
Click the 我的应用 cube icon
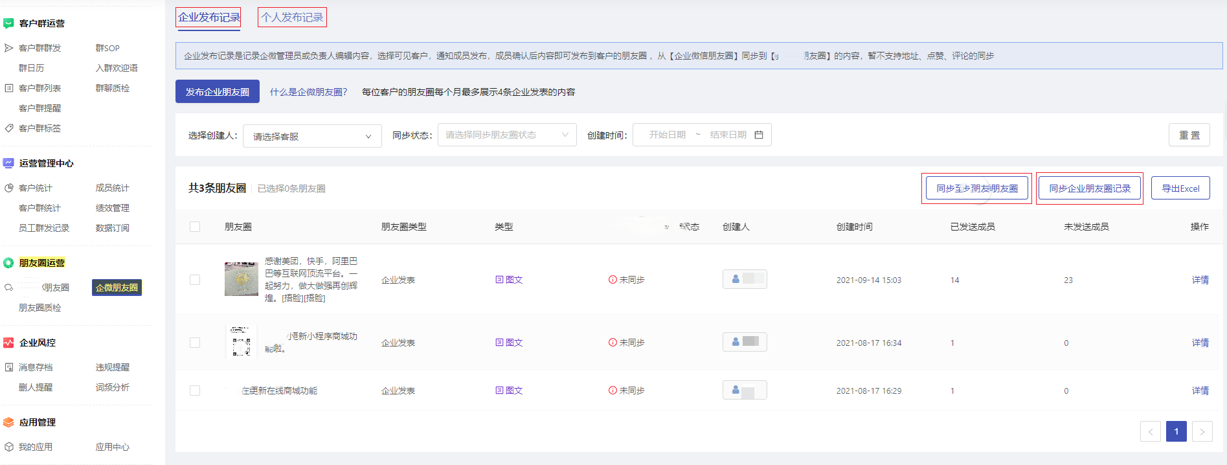(9, 447)
